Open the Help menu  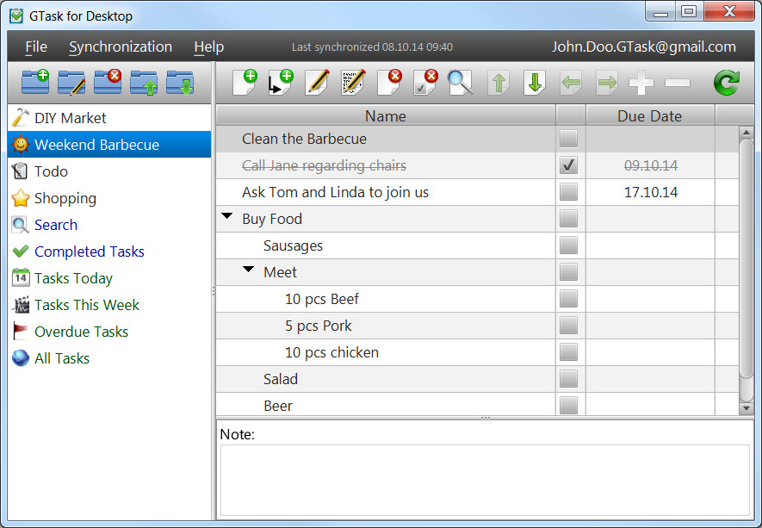pyautogui.click(x=209, y=47)
